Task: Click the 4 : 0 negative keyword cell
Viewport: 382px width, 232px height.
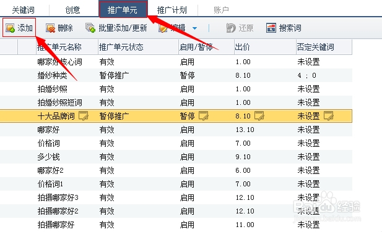Action: (x=306, y=75)
